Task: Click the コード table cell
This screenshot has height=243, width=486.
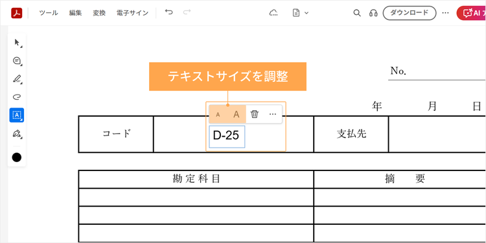Action: coord(116,134)
